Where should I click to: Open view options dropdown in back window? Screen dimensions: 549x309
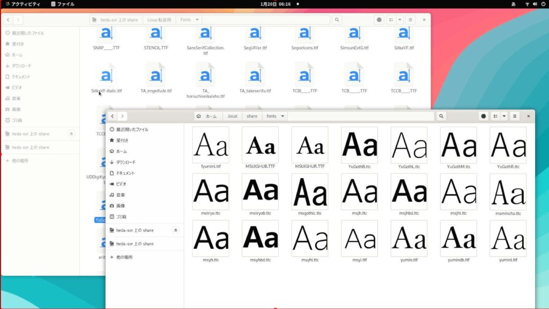coord(400,20)
